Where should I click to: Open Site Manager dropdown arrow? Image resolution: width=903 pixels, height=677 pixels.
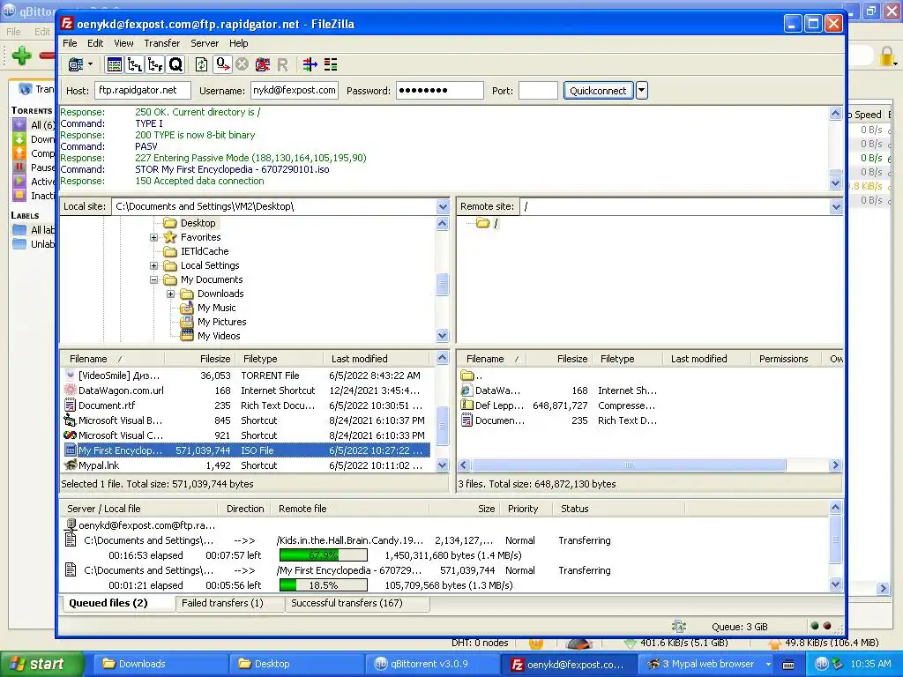click(x=91, y=64)
